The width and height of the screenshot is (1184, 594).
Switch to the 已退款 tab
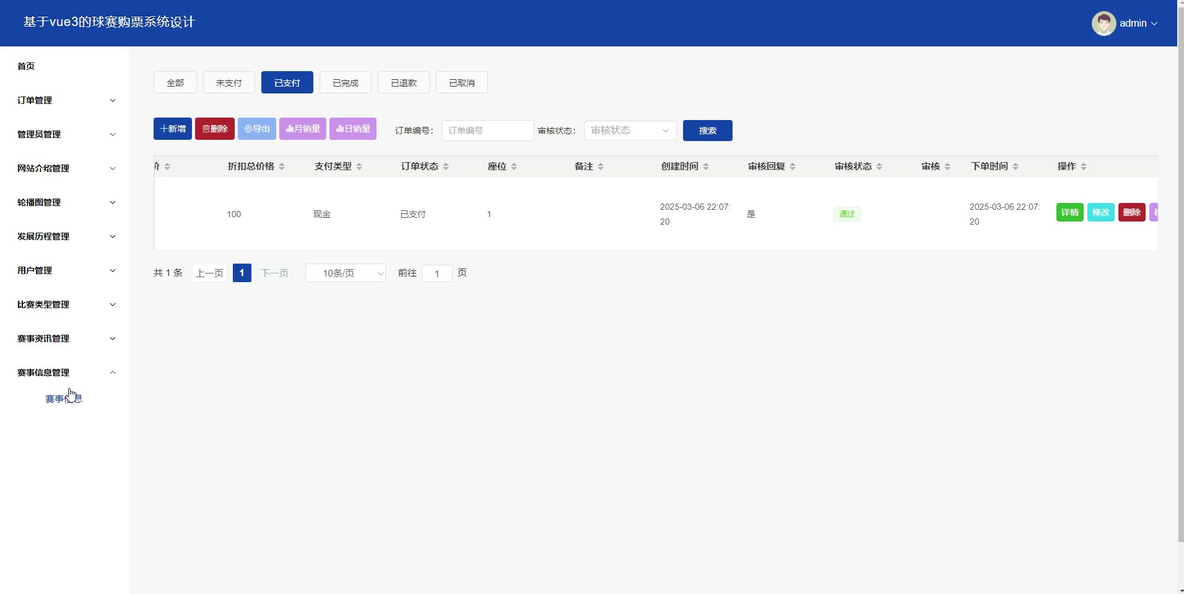(x=403, y=83)
